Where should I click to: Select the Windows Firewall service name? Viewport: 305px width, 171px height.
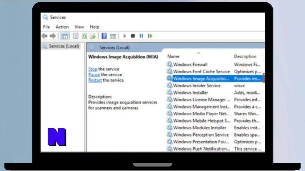coord(190,64)
